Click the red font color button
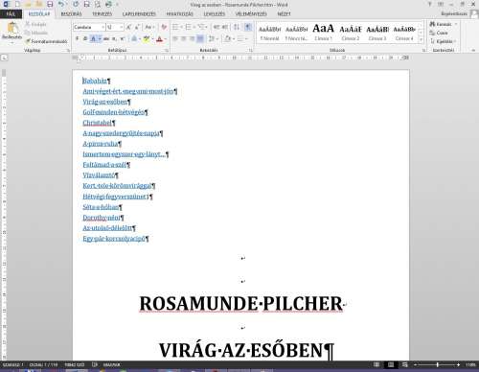This screenshot has height=372, width=479. [x=160, y=39]
